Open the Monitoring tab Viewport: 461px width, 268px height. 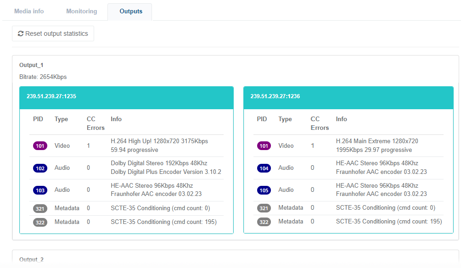(81, 11)
